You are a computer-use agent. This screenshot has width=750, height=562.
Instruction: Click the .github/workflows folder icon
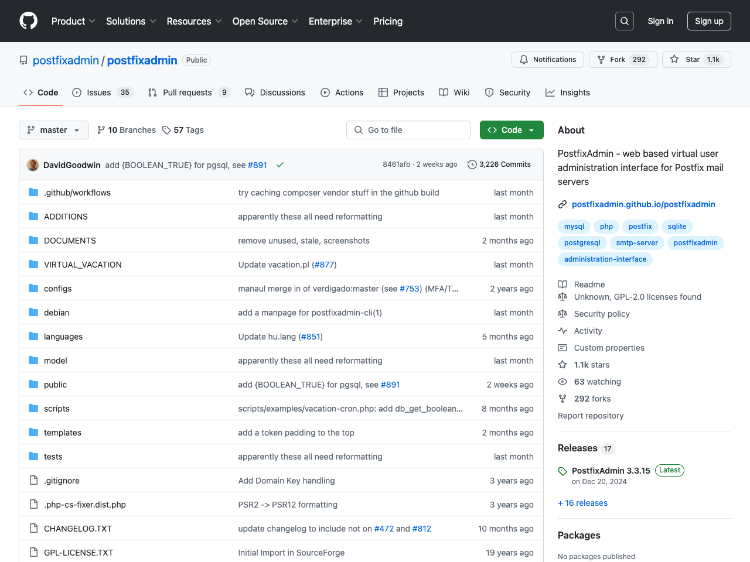click(33, 192)
